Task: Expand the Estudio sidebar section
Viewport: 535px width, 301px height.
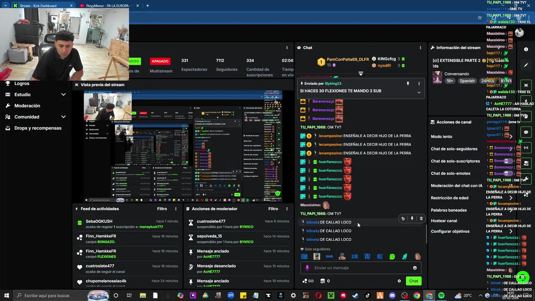Action: [64, 94]
